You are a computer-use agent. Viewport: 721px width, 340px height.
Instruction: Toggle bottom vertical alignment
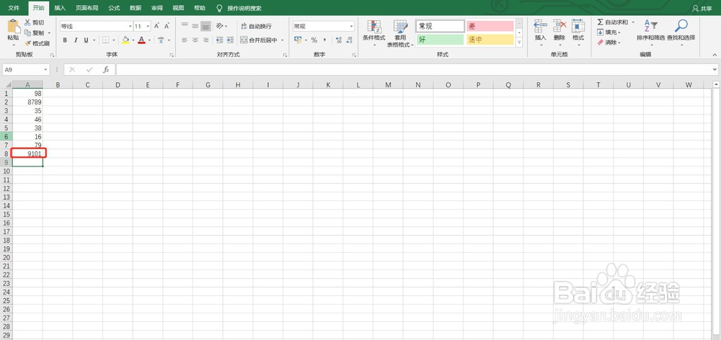(x=206, y=26)
